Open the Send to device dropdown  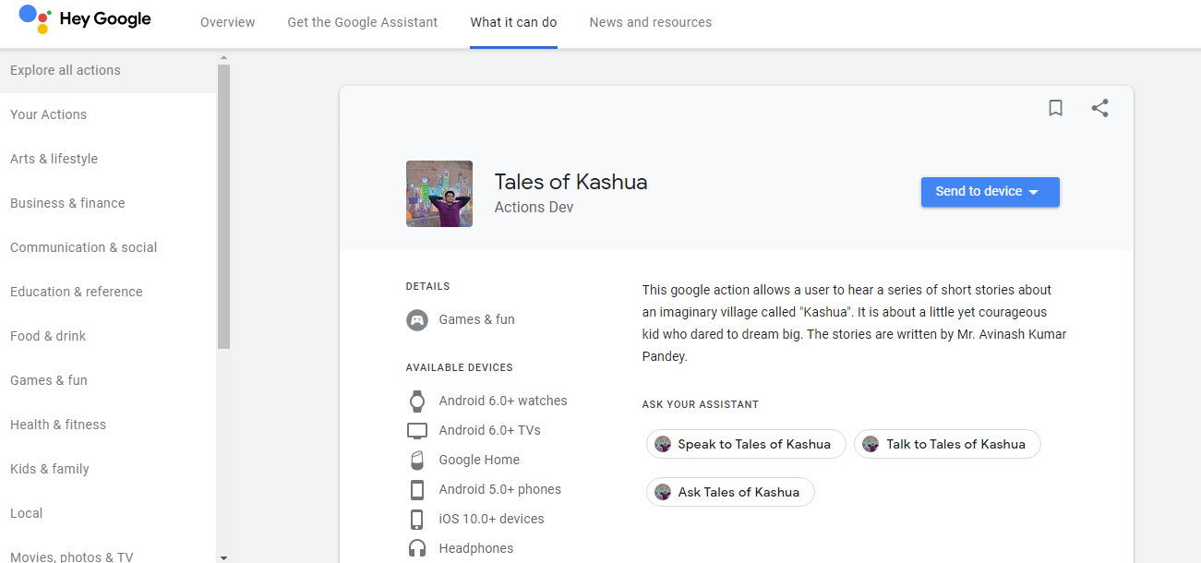[x=990, y=192]
